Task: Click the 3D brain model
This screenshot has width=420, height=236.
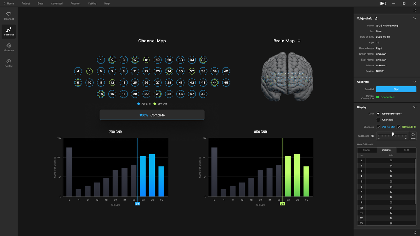Action: click(x=287, y=77)
